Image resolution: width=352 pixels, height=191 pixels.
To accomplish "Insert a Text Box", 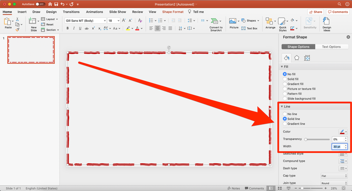I will click(x=250, y=28).
